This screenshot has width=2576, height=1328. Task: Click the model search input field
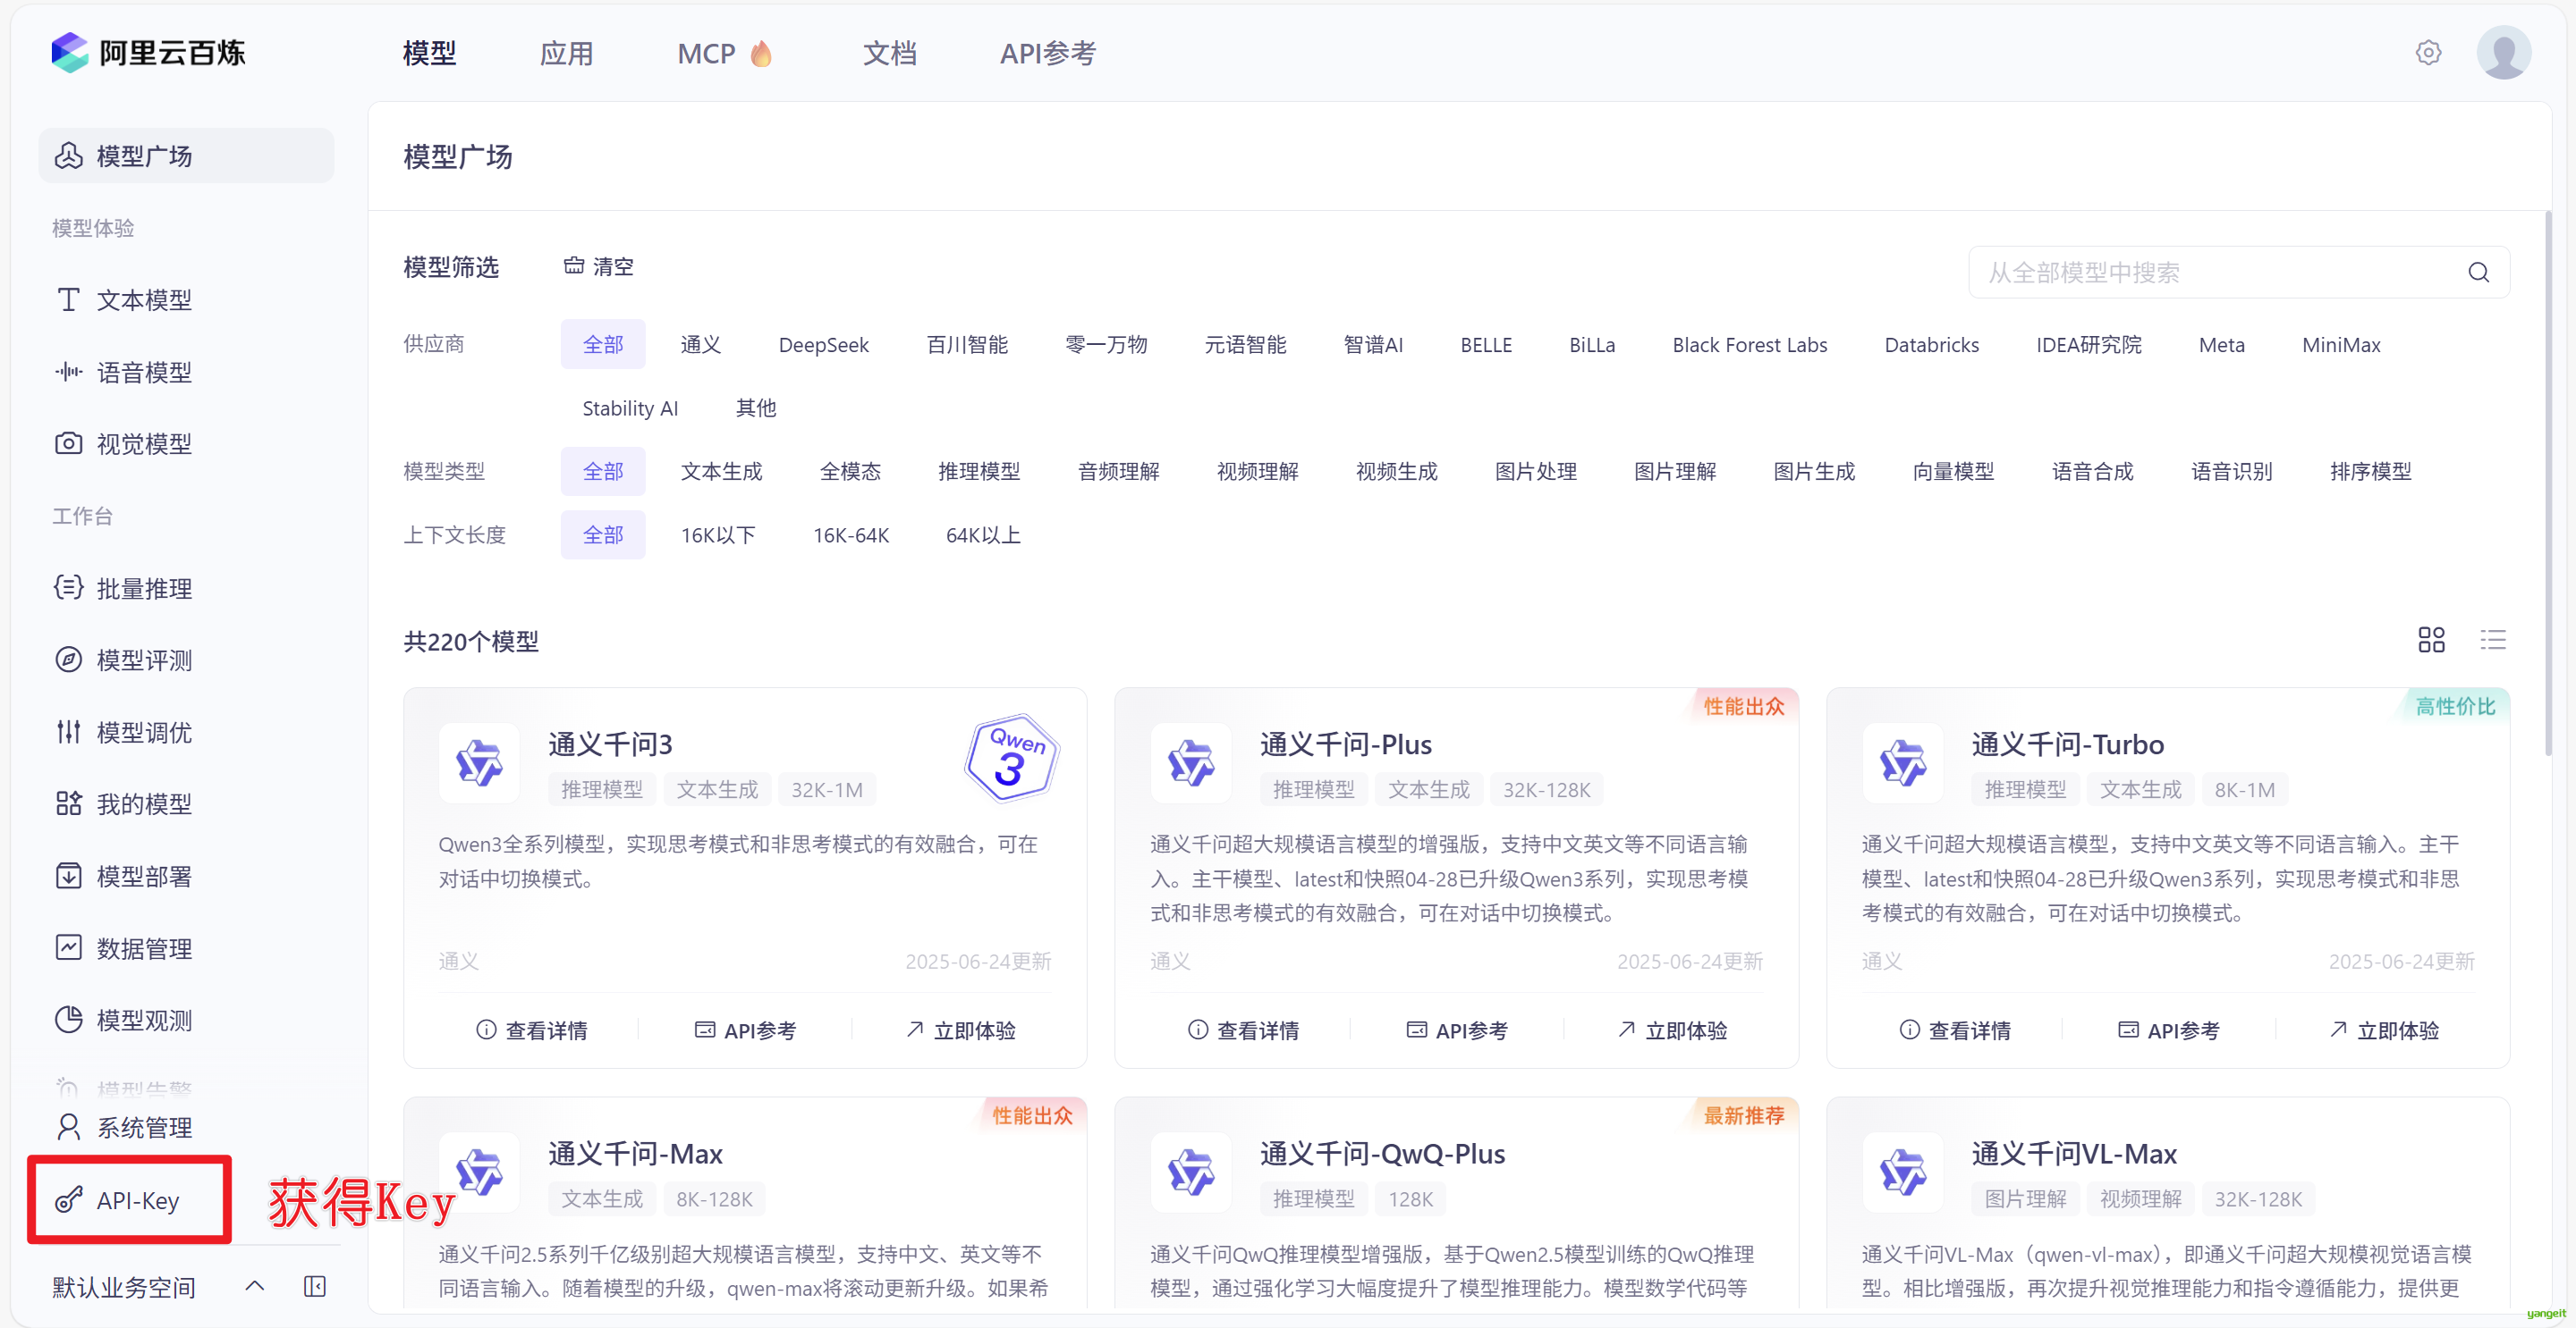[2239, 272]
